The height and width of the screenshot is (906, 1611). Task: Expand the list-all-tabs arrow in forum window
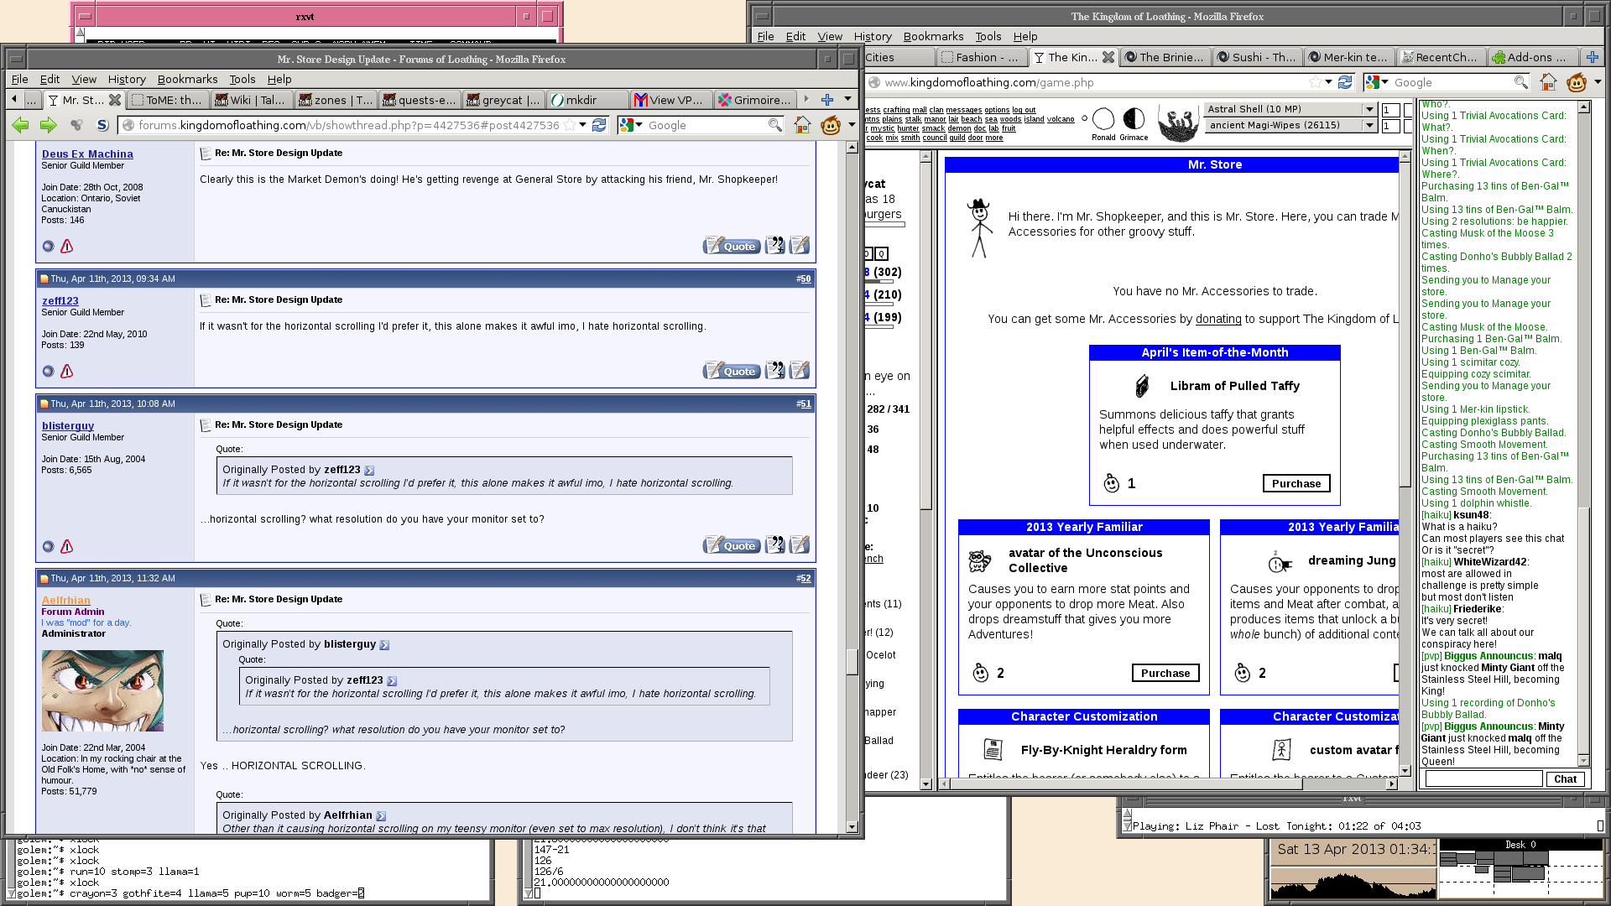click(847, 99)
